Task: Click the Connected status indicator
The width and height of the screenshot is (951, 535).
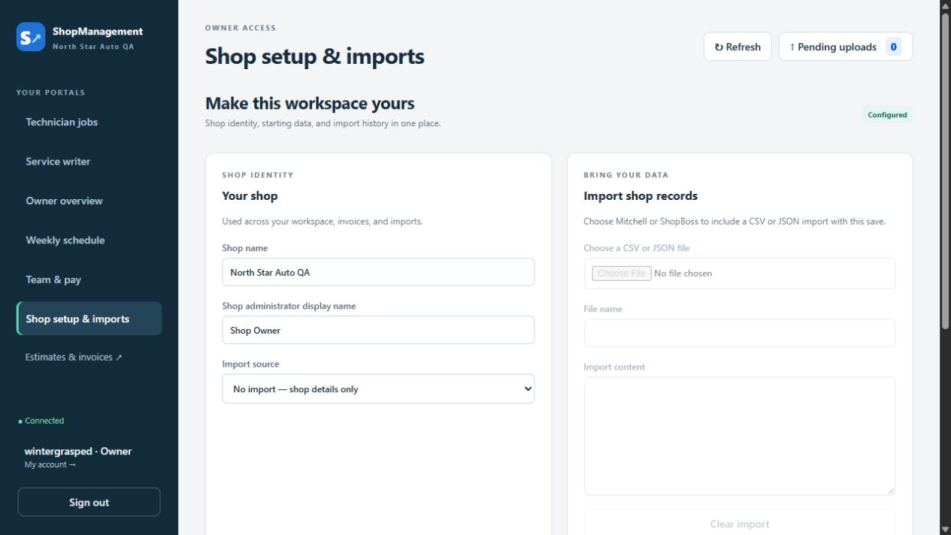Action: (41, 421)
